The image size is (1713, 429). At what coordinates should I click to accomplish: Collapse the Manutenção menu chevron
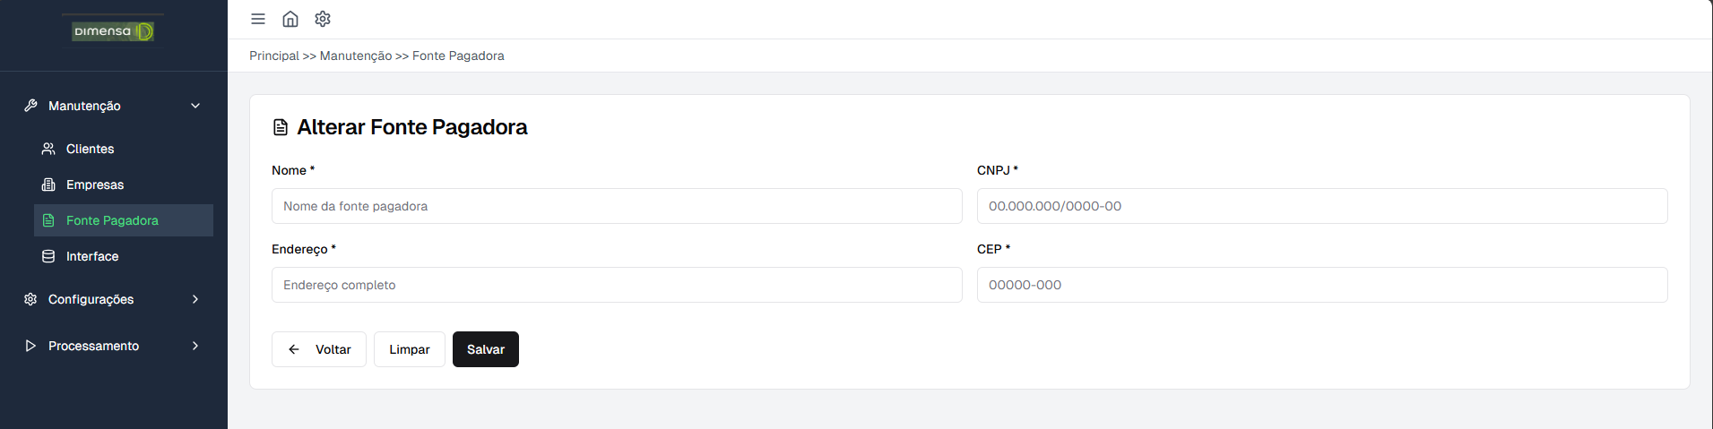pos(195,106)
